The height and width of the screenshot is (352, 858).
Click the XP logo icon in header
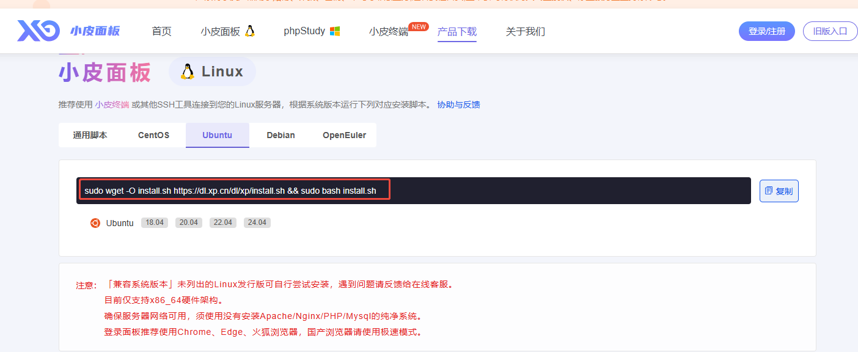pyautogui.click(x=38, y=31)
